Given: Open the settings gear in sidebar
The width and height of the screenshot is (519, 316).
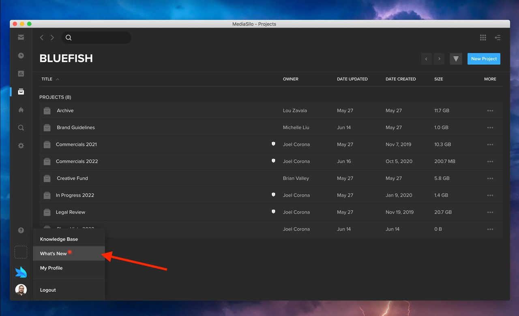Looking at the screenshot, I should [x=21, y=146].
